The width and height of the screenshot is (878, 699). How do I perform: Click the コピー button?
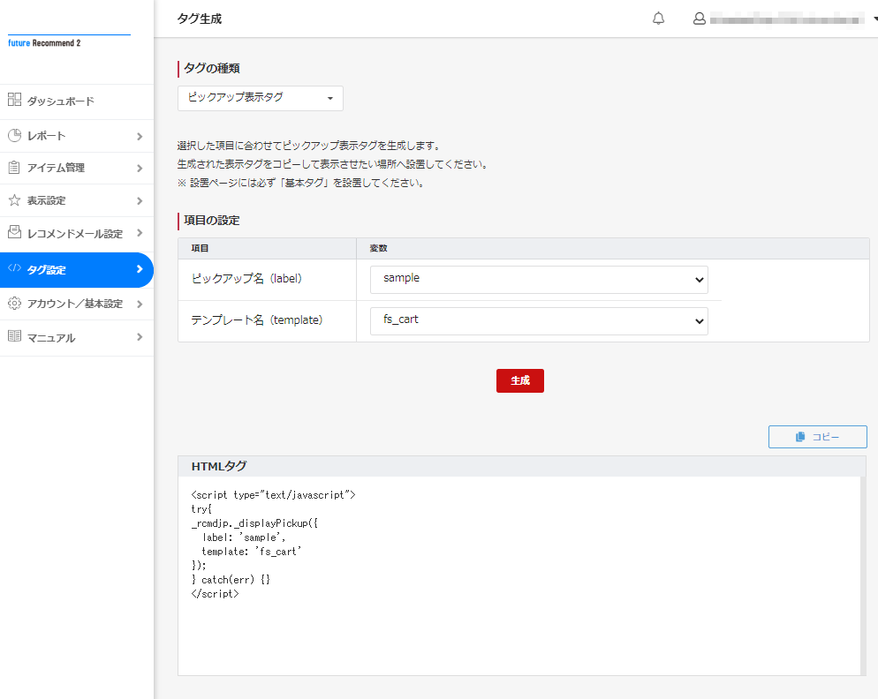tap(818, 437)
